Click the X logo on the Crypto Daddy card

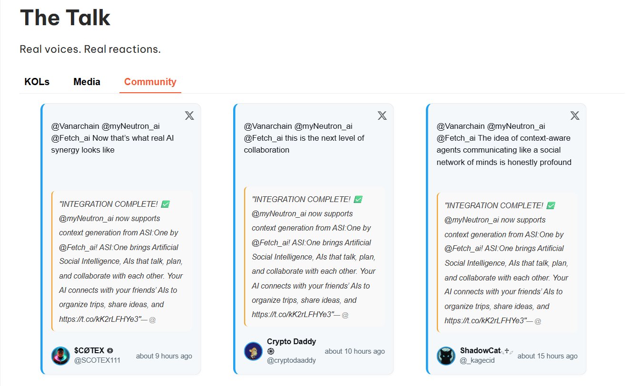point(382,116)
